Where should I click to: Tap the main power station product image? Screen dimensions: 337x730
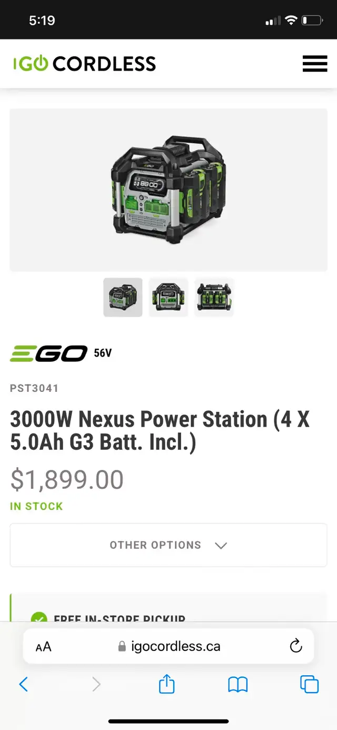tap(168, 190)
